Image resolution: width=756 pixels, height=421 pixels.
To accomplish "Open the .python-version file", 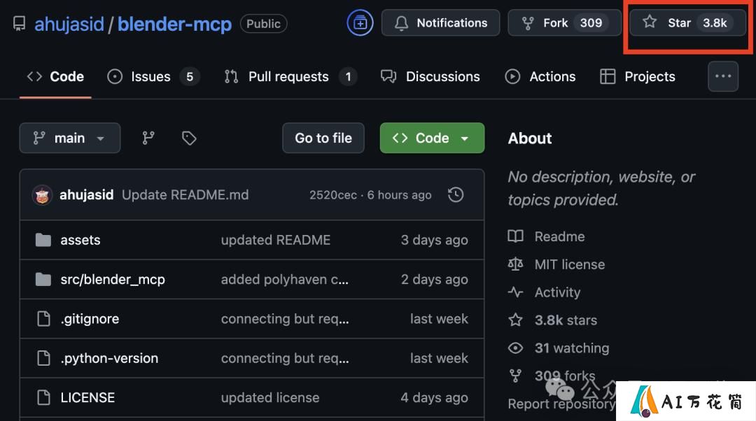I will (x=109, y=358).
